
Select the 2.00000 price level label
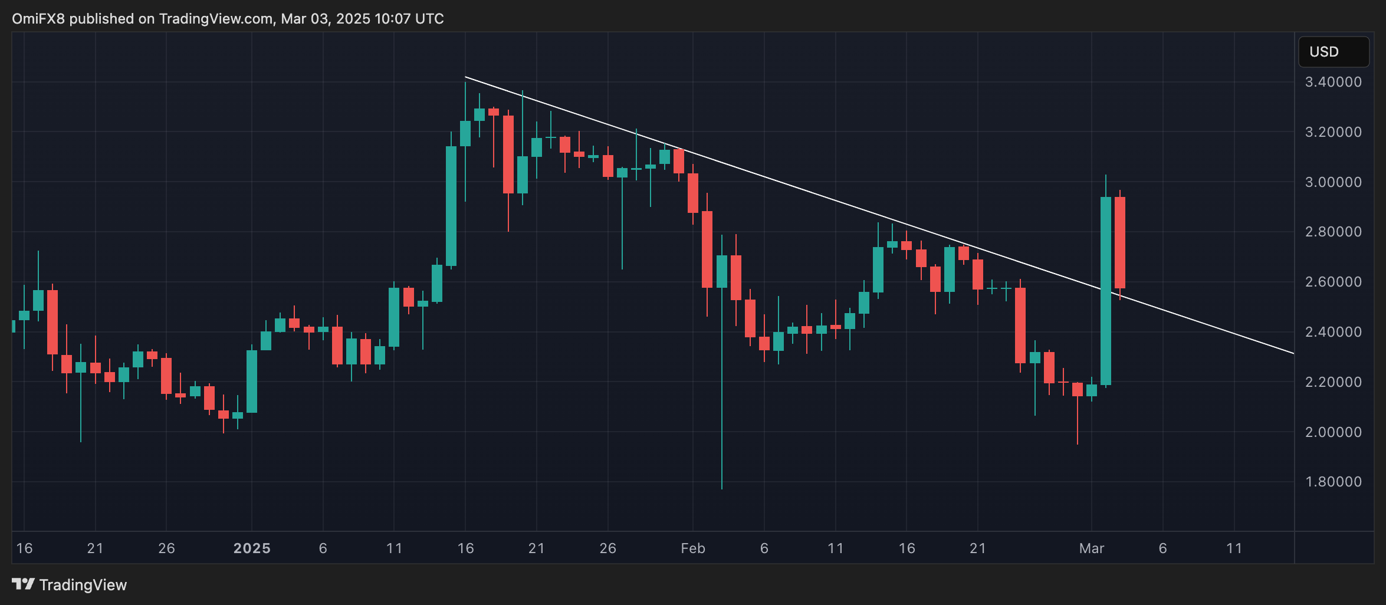point(1334,432)
